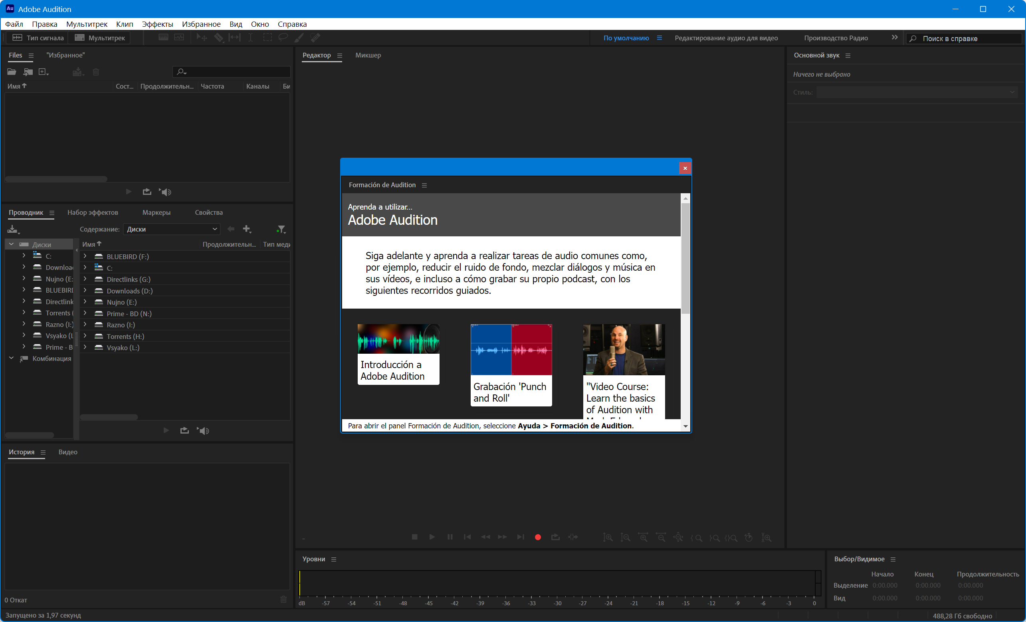Click the filter funnel icon in Media Browser
Viewport: 1026px width, 622px height.
(x=281, y=229)
